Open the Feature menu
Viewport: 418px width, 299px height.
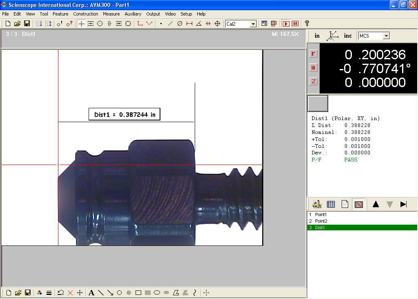tap(60, 14)
